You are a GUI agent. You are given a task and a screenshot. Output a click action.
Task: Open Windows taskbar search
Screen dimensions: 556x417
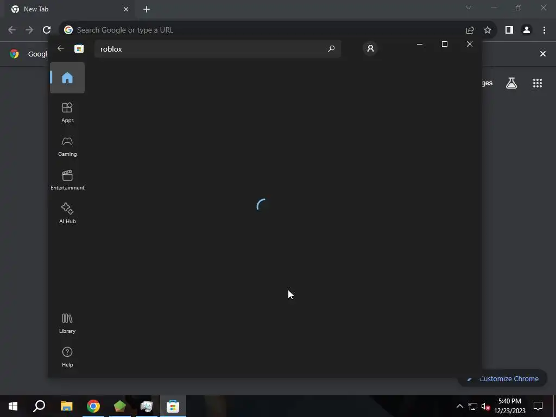(x=39, y=406)
